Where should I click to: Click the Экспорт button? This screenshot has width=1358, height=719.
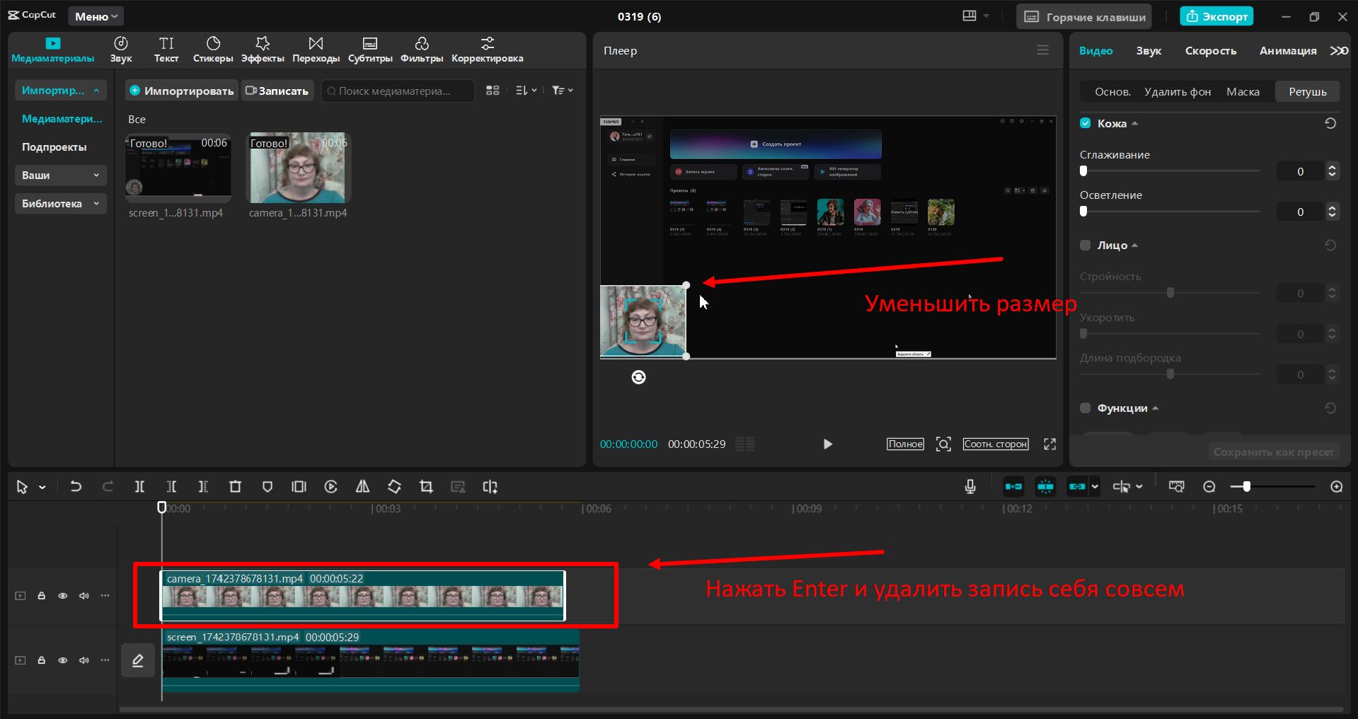tap(1216, 16)
